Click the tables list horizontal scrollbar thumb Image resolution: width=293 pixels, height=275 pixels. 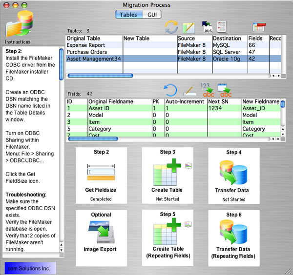tap(100, 76)
